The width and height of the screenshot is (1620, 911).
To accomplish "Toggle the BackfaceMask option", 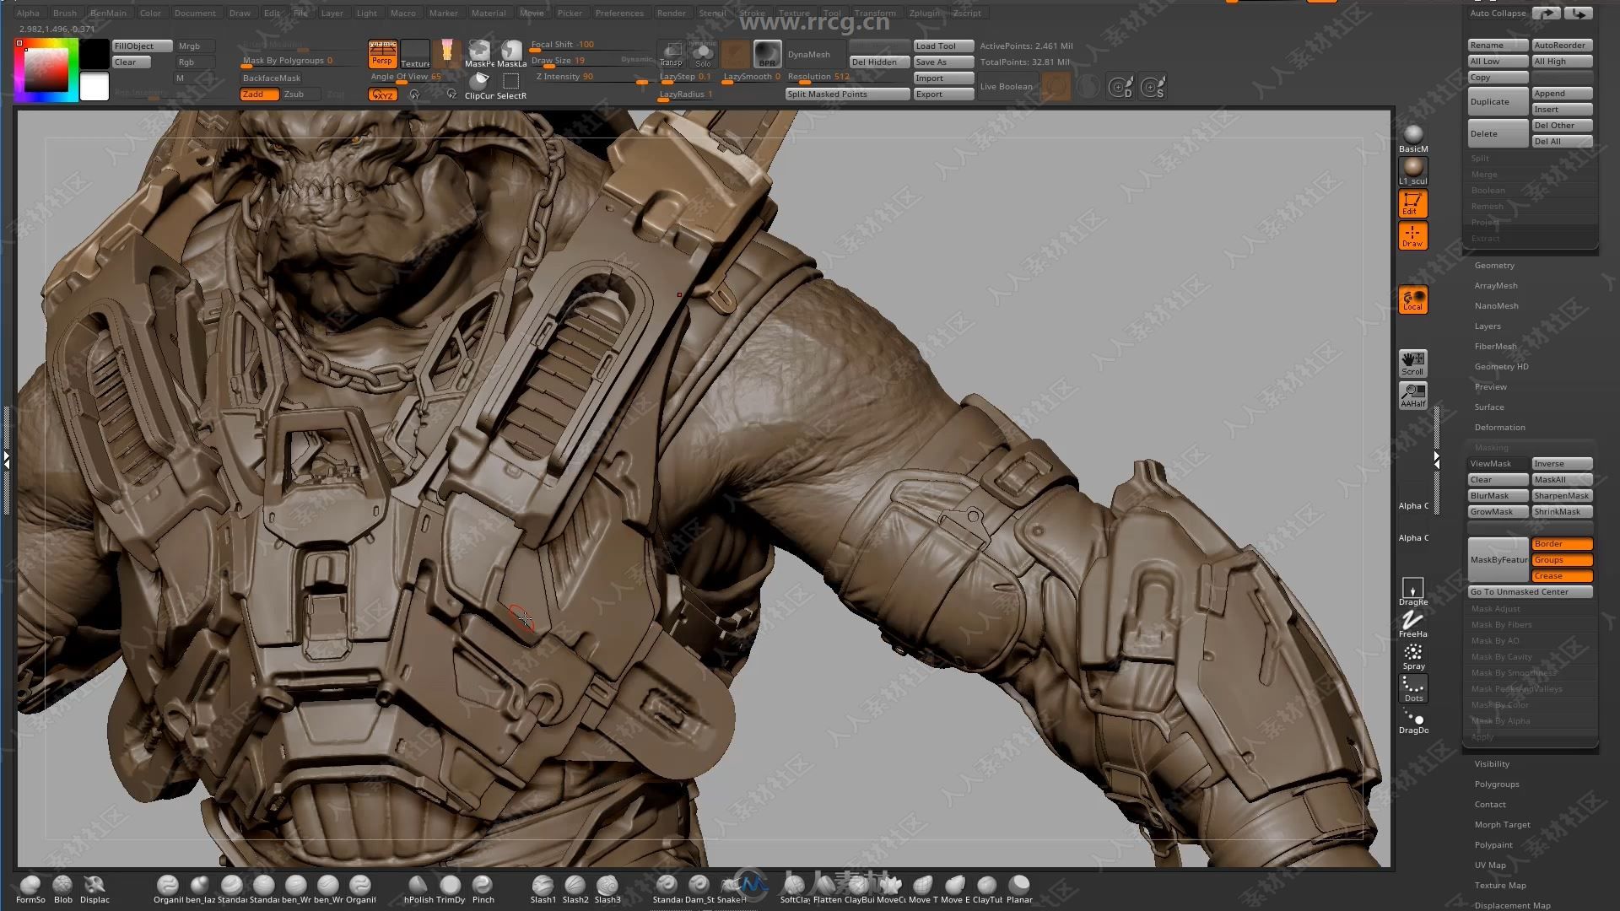I will tap(272, 78).
